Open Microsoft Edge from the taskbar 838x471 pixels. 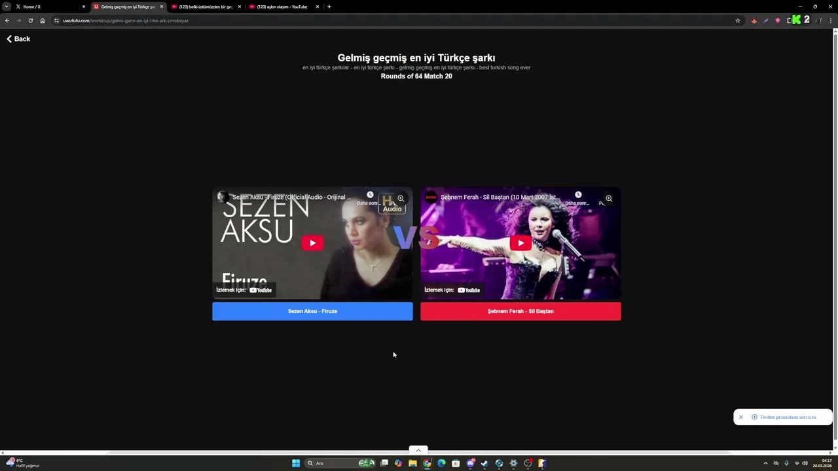(441, 463)
